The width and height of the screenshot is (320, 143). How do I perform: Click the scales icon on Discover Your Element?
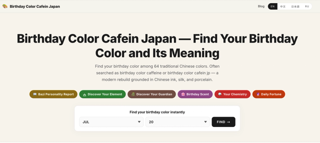click(84, 94)
